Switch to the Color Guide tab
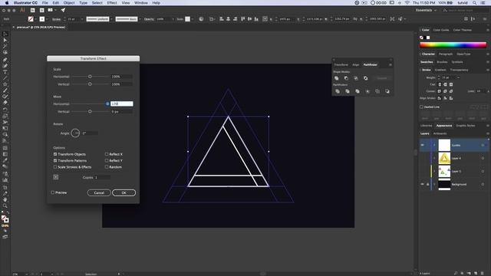 [441, 30]
